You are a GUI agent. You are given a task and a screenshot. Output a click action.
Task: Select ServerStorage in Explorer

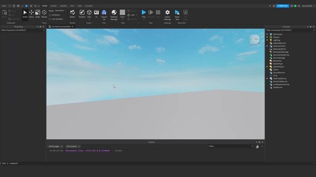[x=279, y=58]
